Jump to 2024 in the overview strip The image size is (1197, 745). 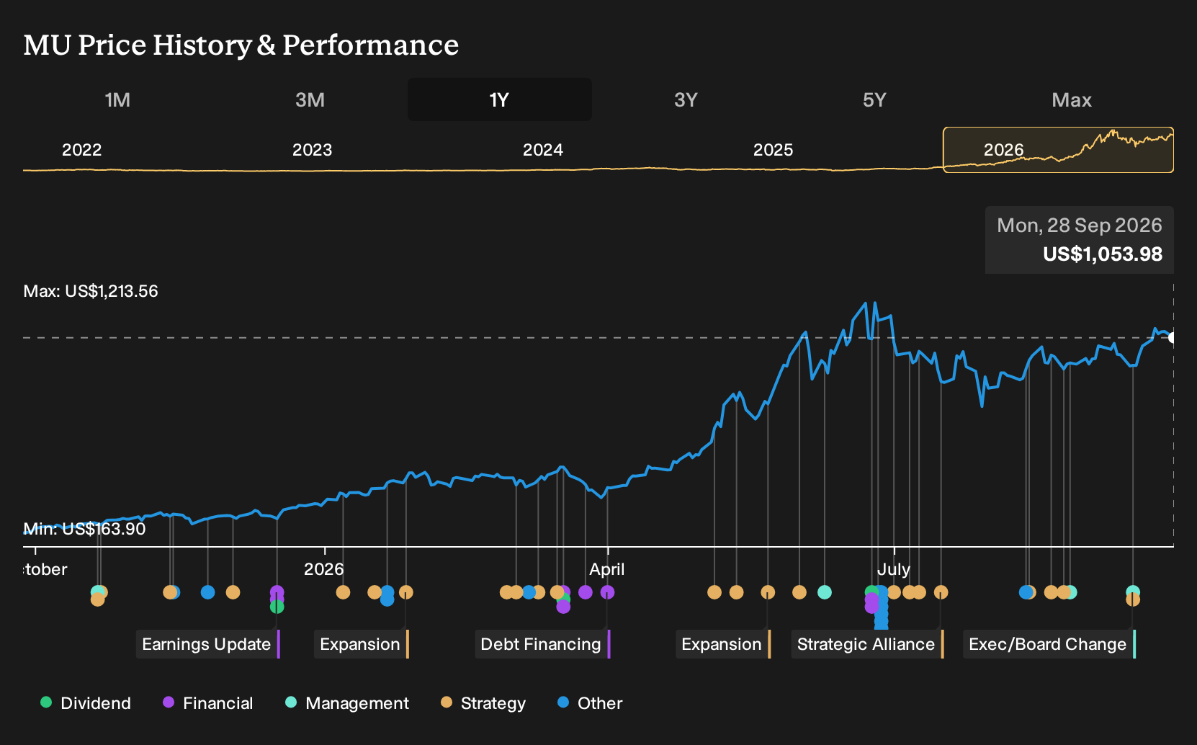[x=542, y=150]
